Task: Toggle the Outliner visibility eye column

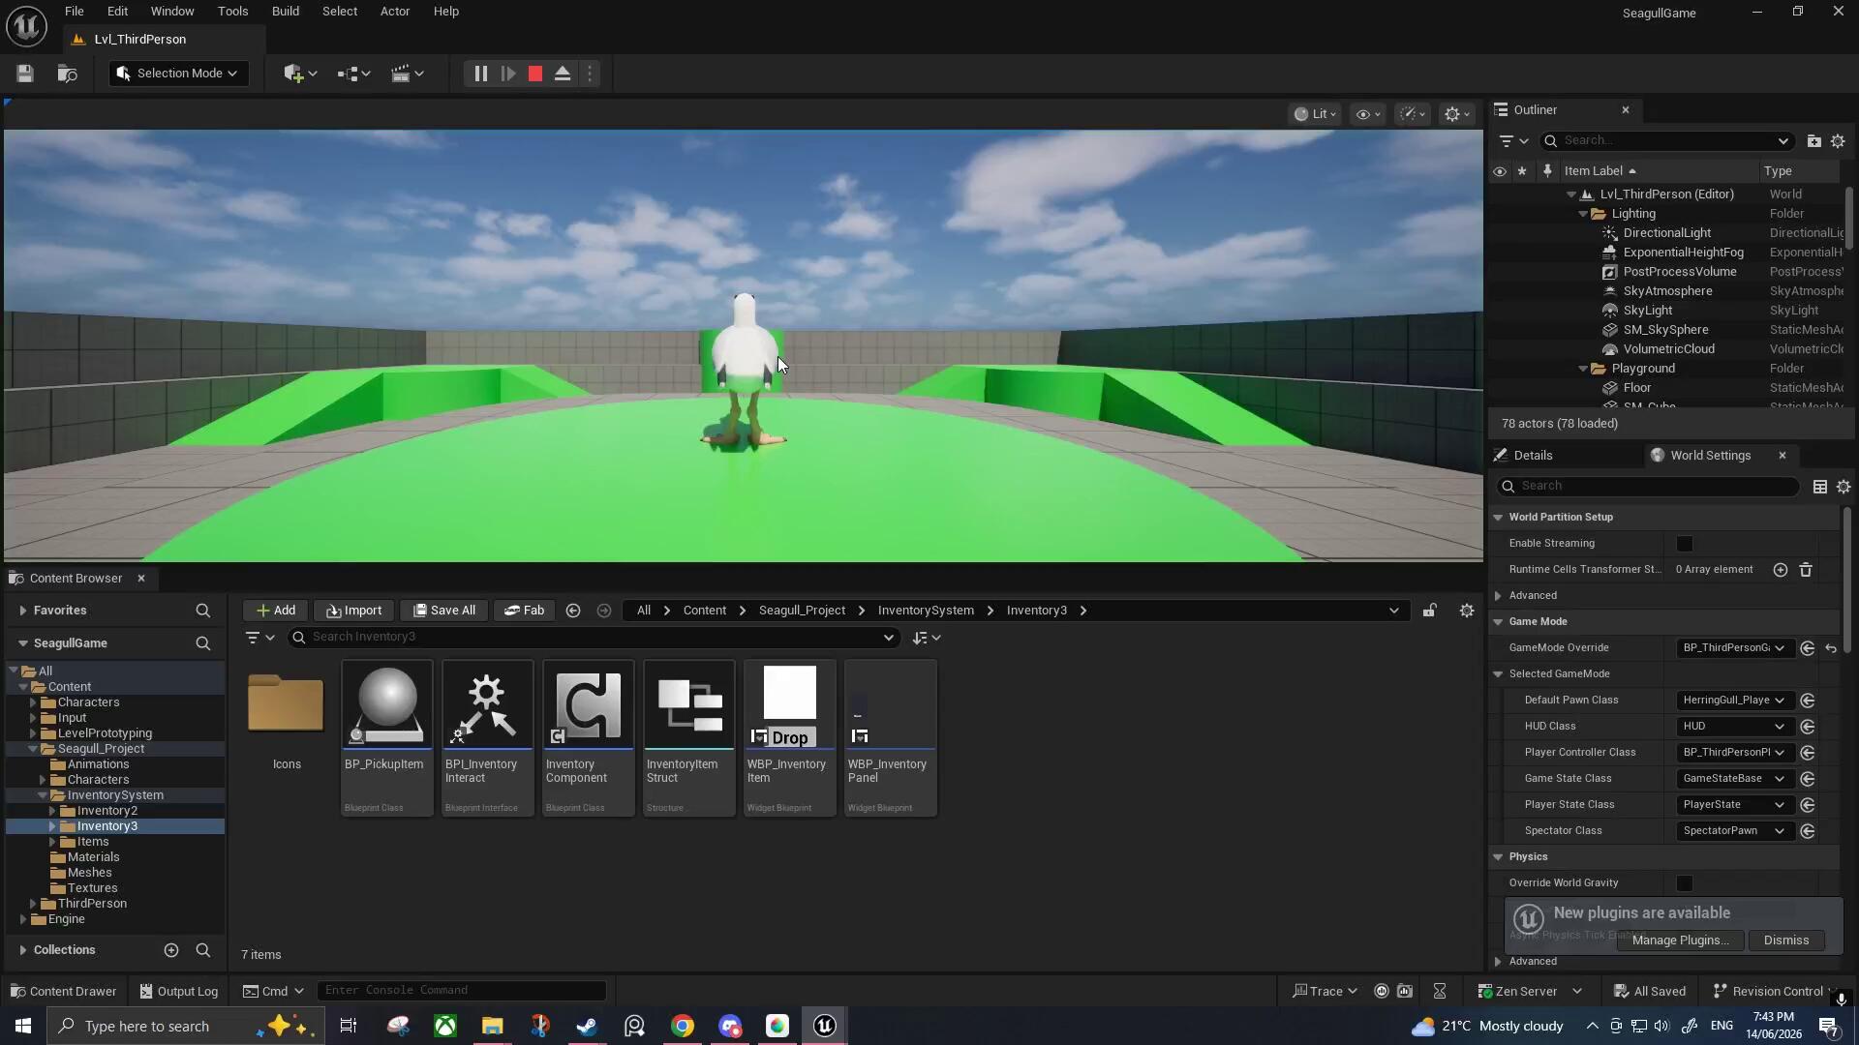Action: [1500, 171]
